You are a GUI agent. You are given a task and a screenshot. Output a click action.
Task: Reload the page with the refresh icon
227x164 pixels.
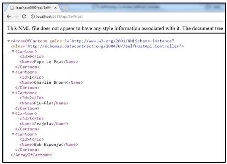tap(24, 16)
